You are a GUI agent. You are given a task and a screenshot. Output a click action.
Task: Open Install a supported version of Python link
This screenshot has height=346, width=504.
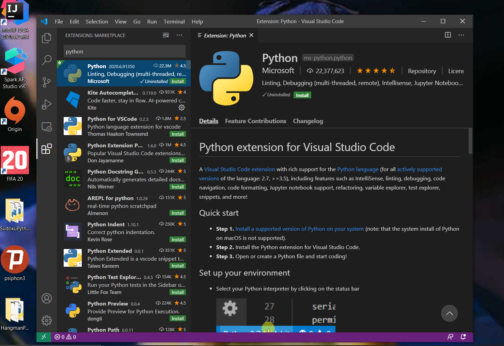pos(299,229)
